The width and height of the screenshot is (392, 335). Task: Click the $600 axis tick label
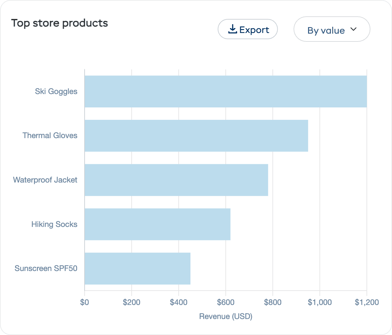226,303
